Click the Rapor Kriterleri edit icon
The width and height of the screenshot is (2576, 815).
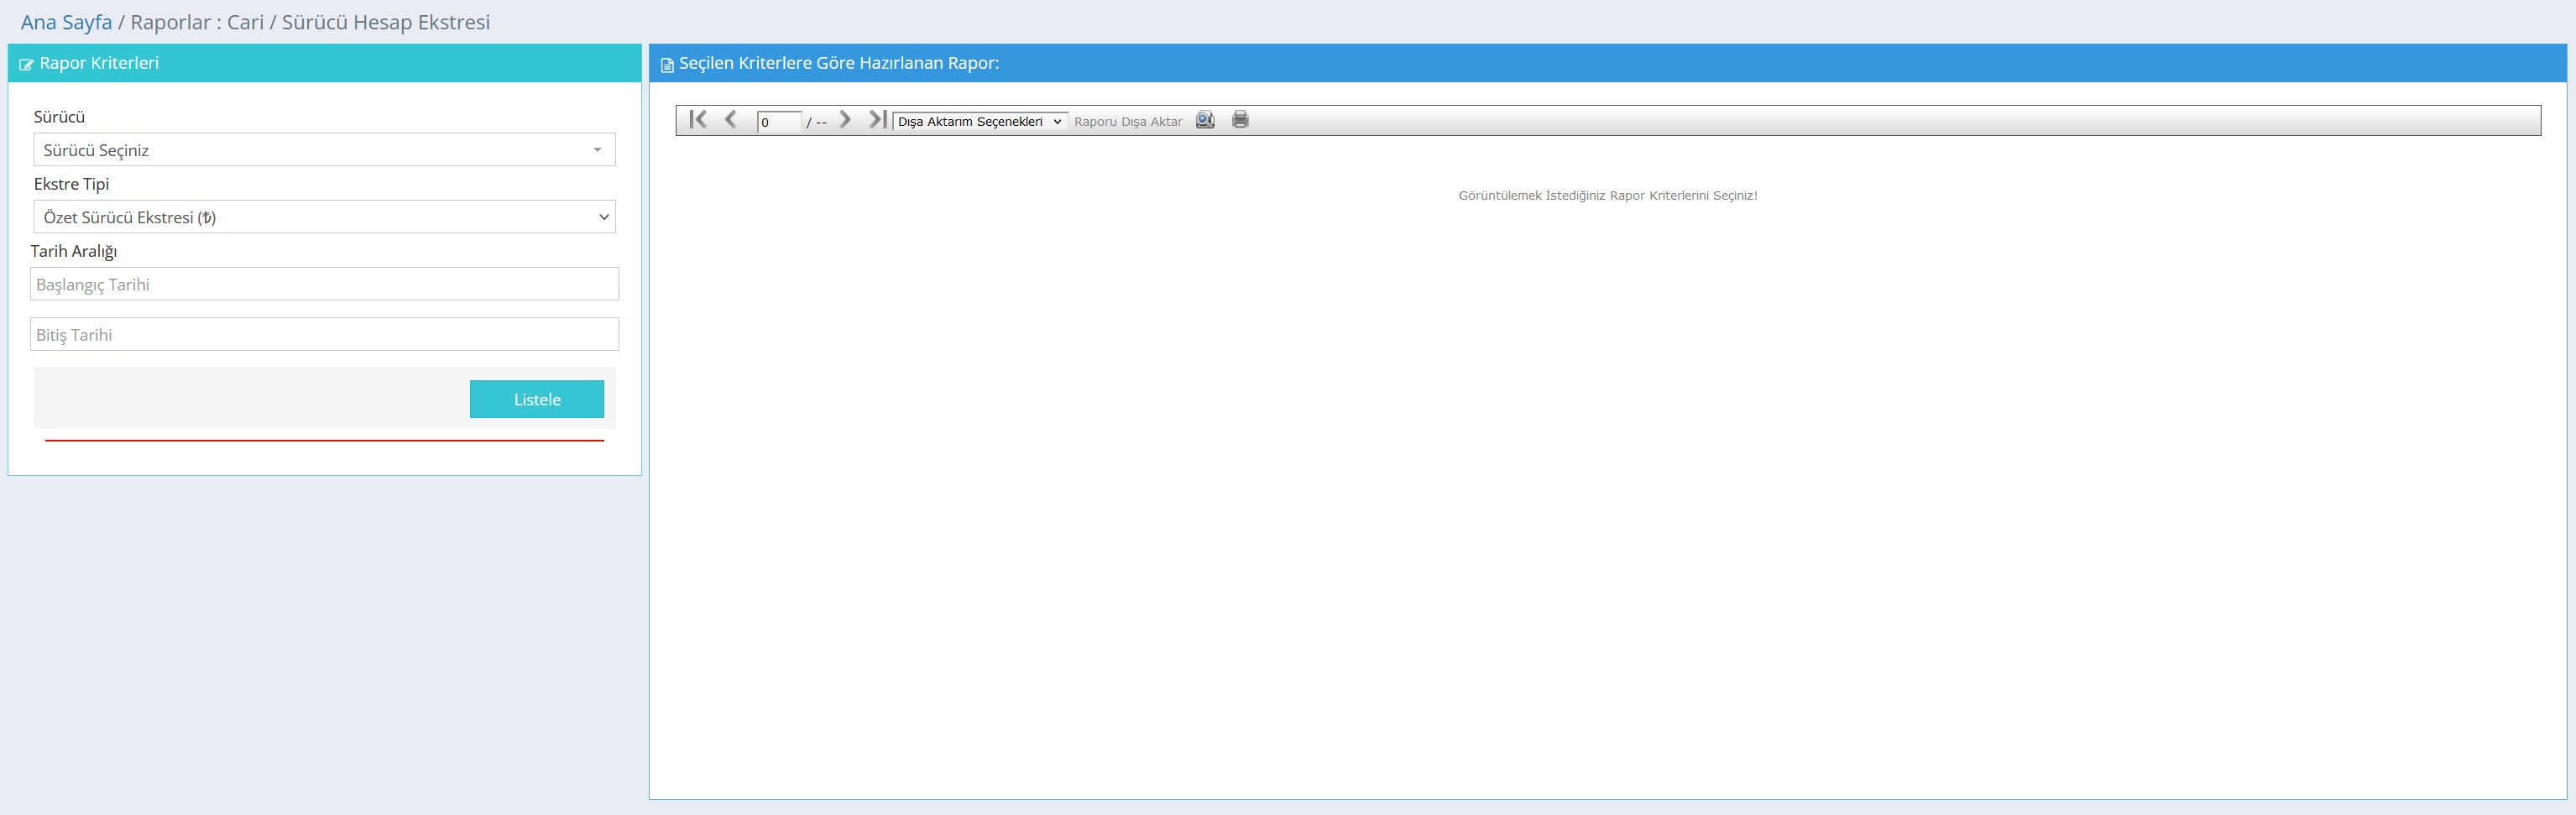[27, 65]
